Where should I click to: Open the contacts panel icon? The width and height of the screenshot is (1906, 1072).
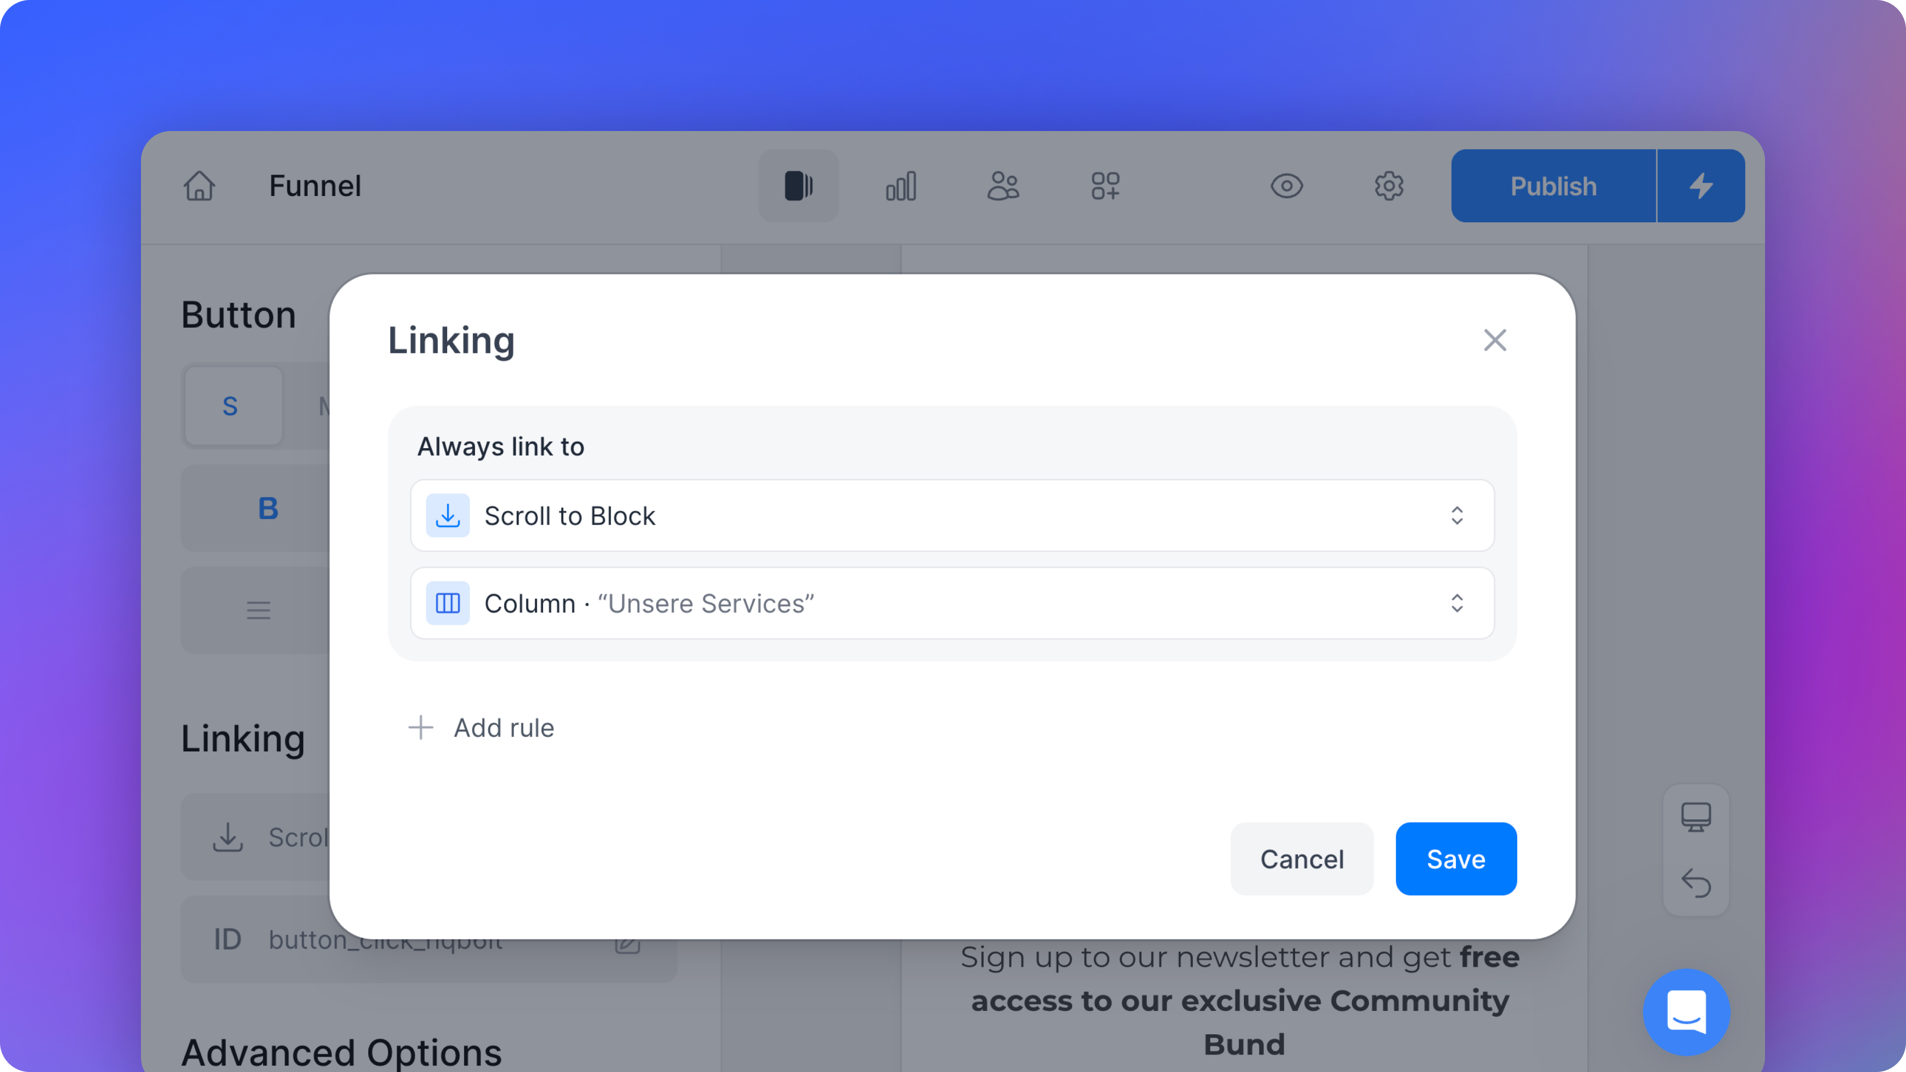pyautogui.click(x=1003, y=186)
